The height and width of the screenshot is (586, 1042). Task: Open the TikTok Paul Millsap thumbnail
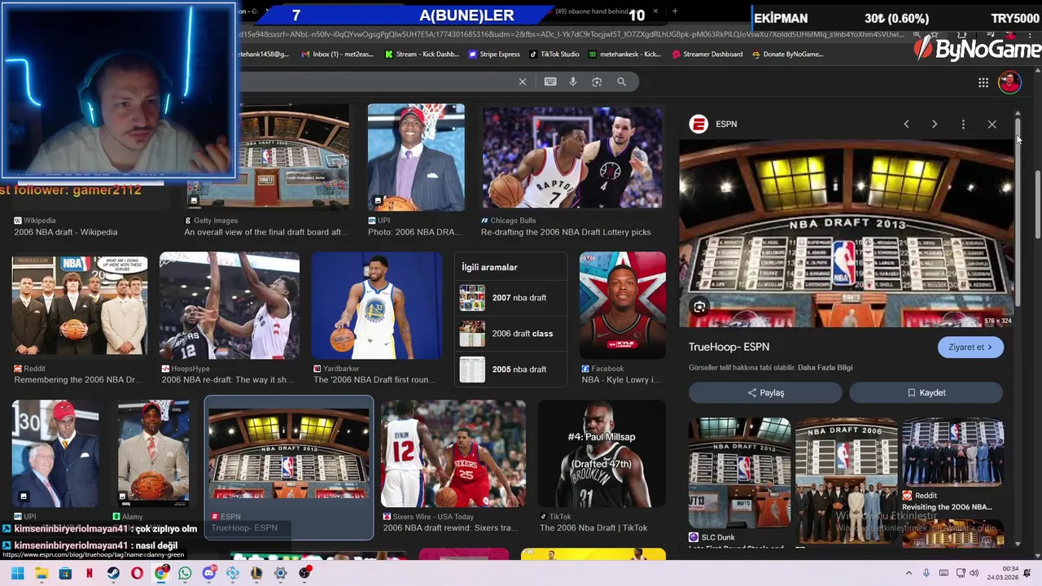[x=602, y=454]
